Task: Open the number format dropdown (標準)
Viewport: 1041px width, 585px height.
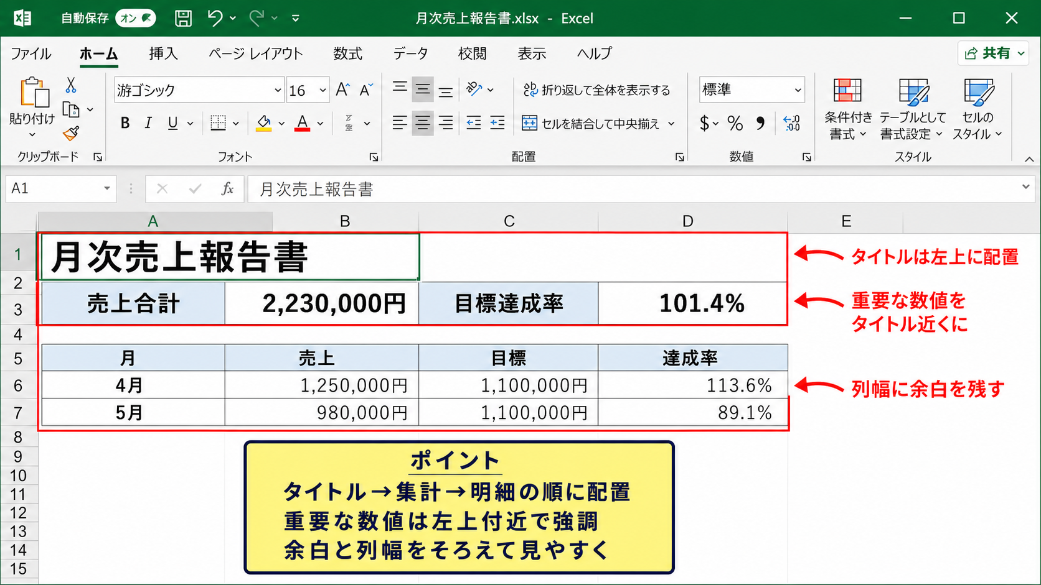Action: [798, 90]
